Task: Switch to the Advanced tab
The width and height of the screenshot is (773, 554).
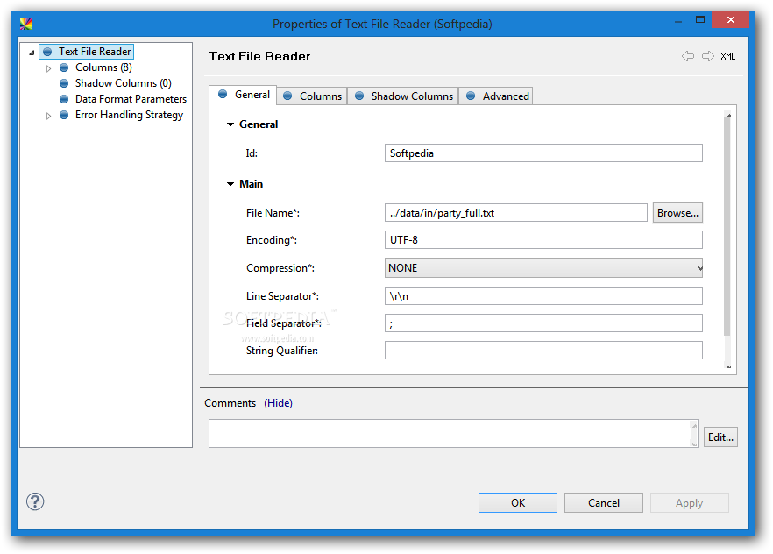Action: 496,96
